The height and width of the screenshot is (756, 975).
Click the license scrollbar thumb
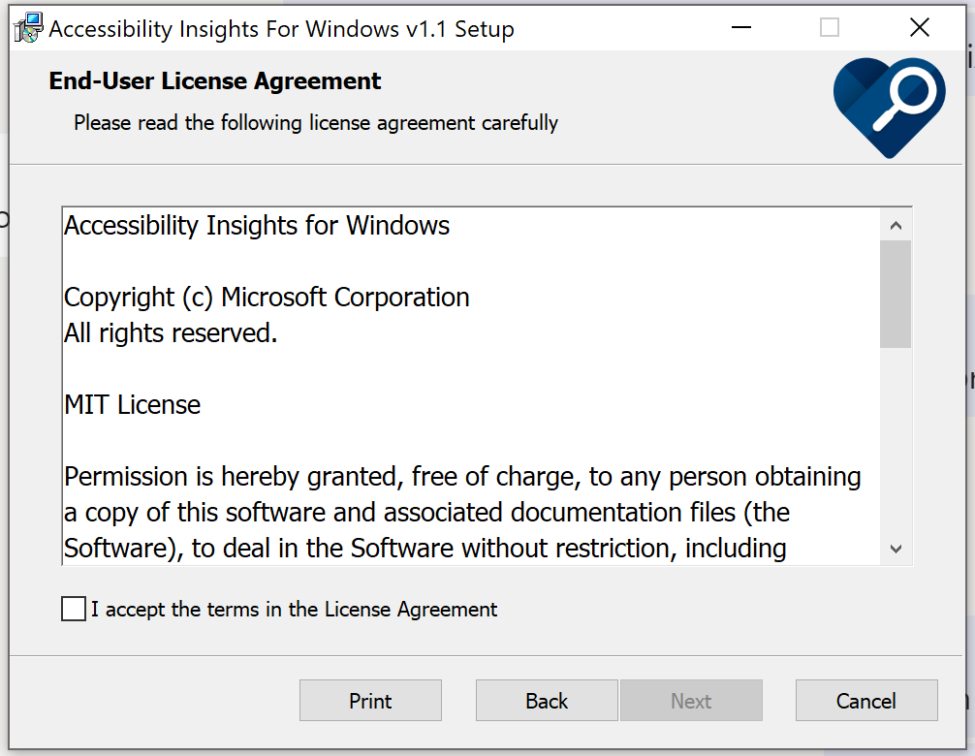895,294
